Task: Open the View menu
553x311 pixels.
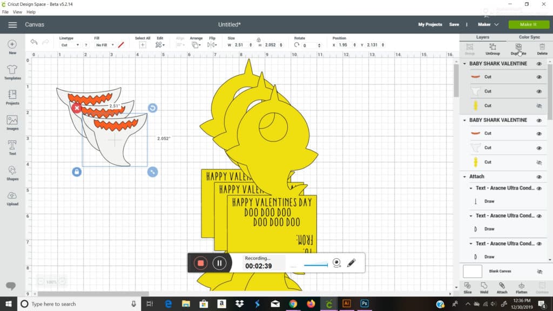Action: pos(17,12)
